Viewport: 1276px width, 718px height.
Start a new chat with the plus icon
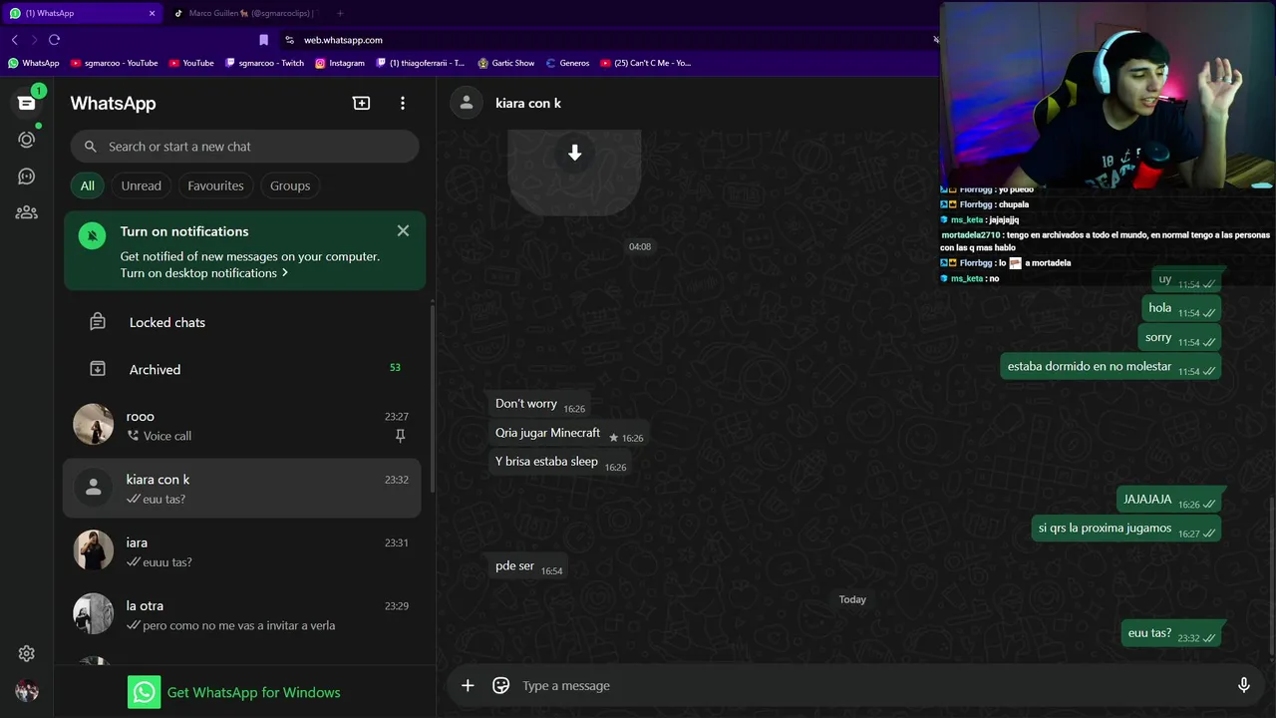pyautogui.click(x=361, y=103)
